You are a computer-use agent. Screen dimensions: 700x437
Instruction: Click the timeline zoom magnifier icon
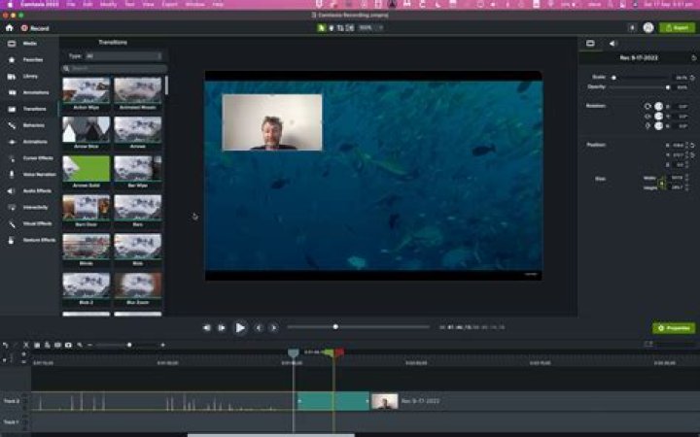click(80, 345)
